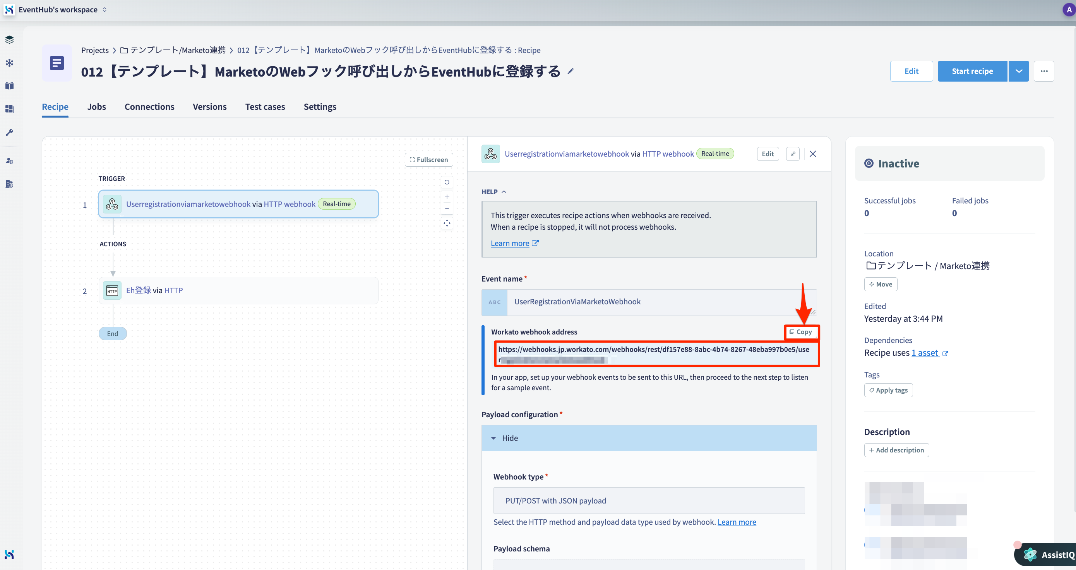Close the step detail panel
The height and width of the screenshot is (570, 1076).
click(x=812, y=154)
